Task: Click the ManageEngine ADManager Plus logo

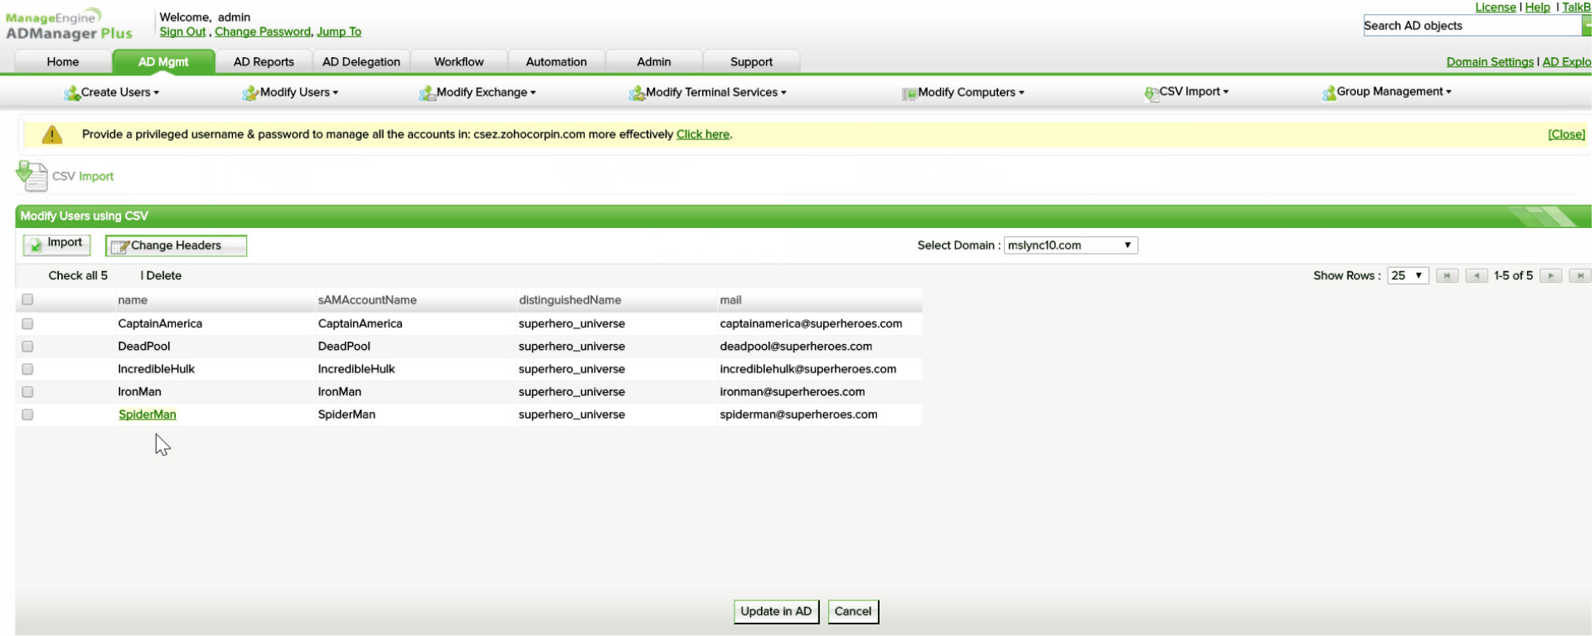Action: tap(69, 25)
